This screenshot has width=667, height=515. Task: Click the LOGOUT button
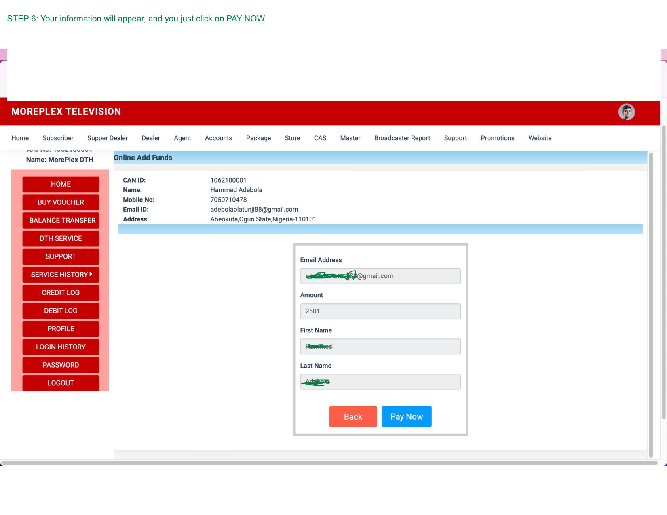[x=61, y=383]
